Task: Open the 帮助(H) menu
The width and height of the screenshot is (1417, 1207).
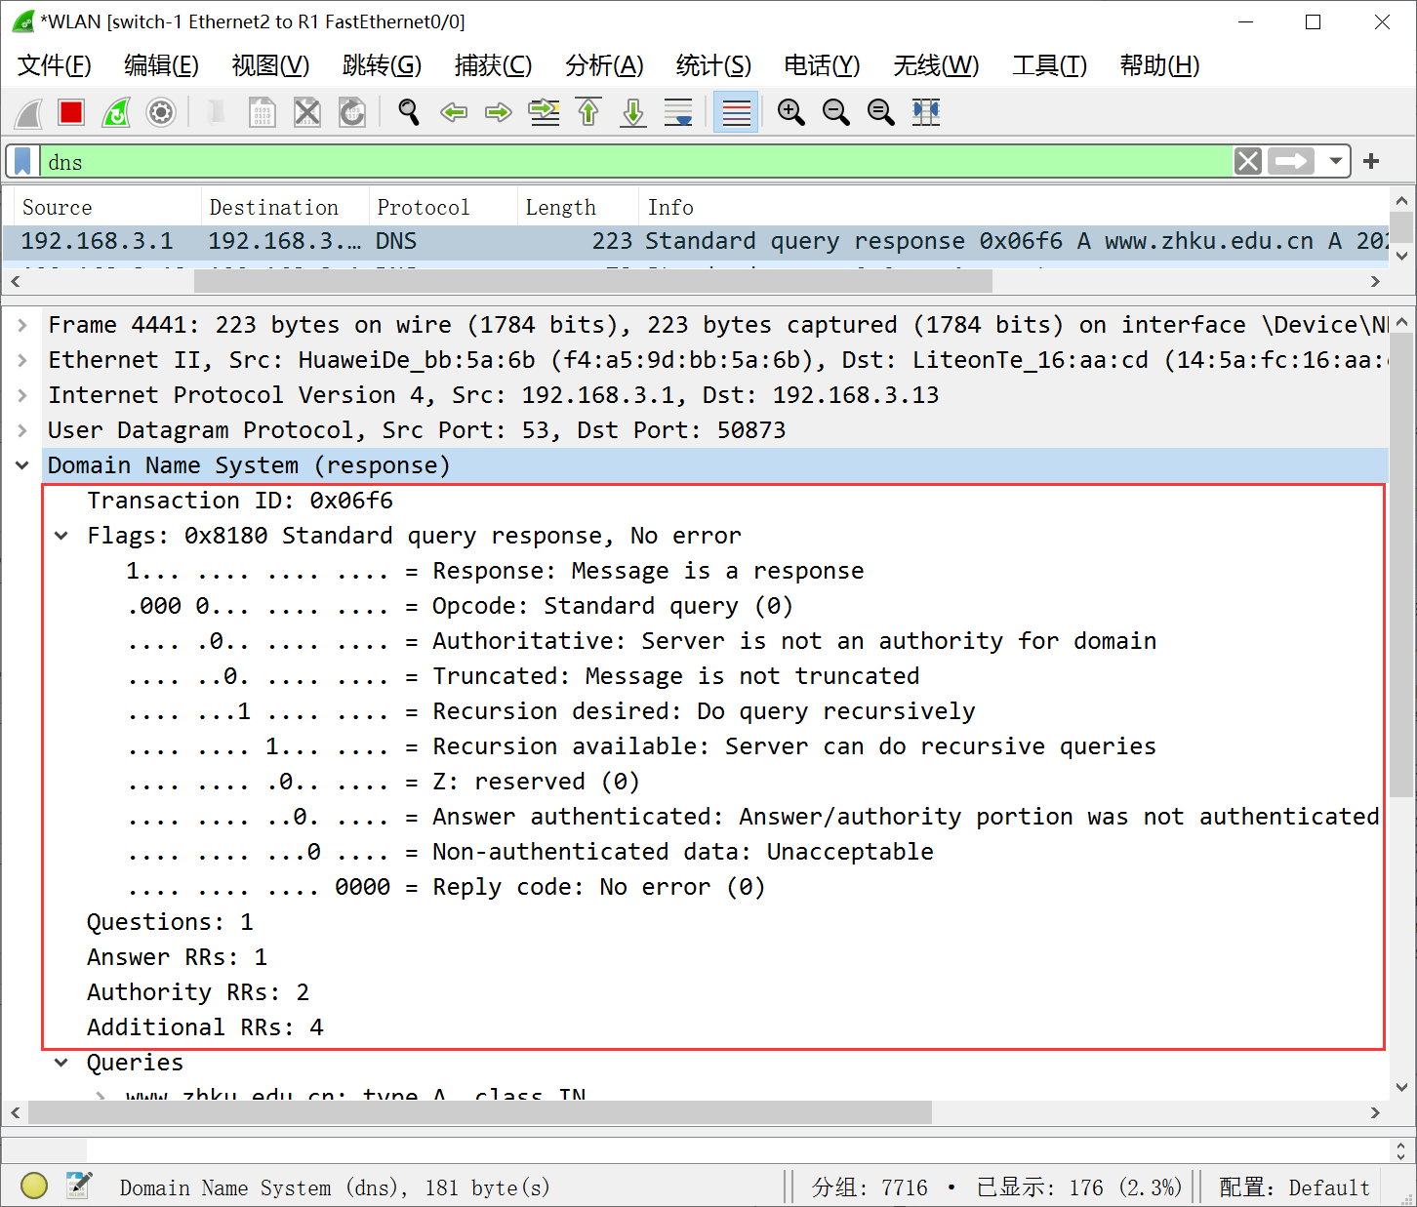Action: tap(1159, 65)
